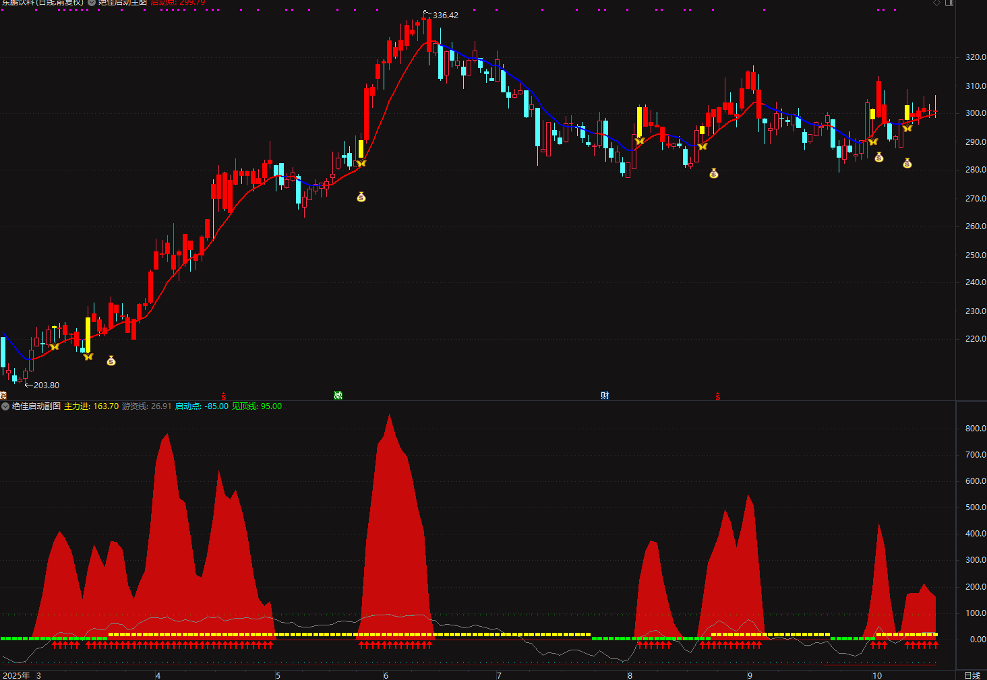Image resolution: width=987 pixels, height=680 pixels.
Task: Toggle the side panel icon at top right
Action: point(949,3)
